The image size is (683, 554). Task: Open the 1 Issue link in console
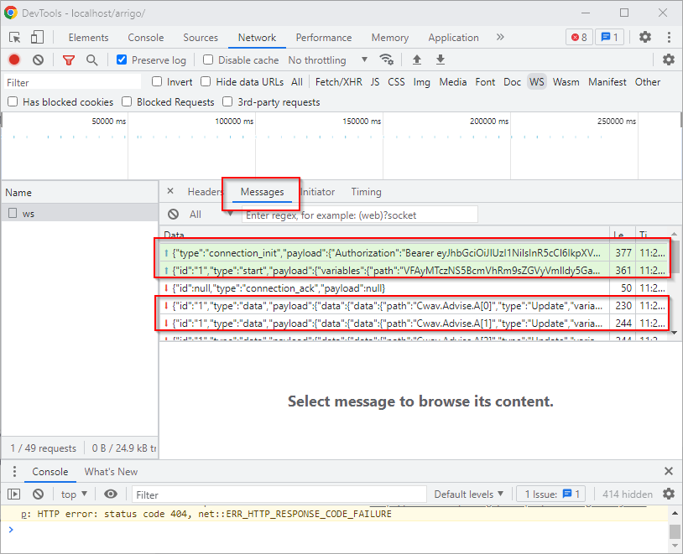tap(551, 494)
